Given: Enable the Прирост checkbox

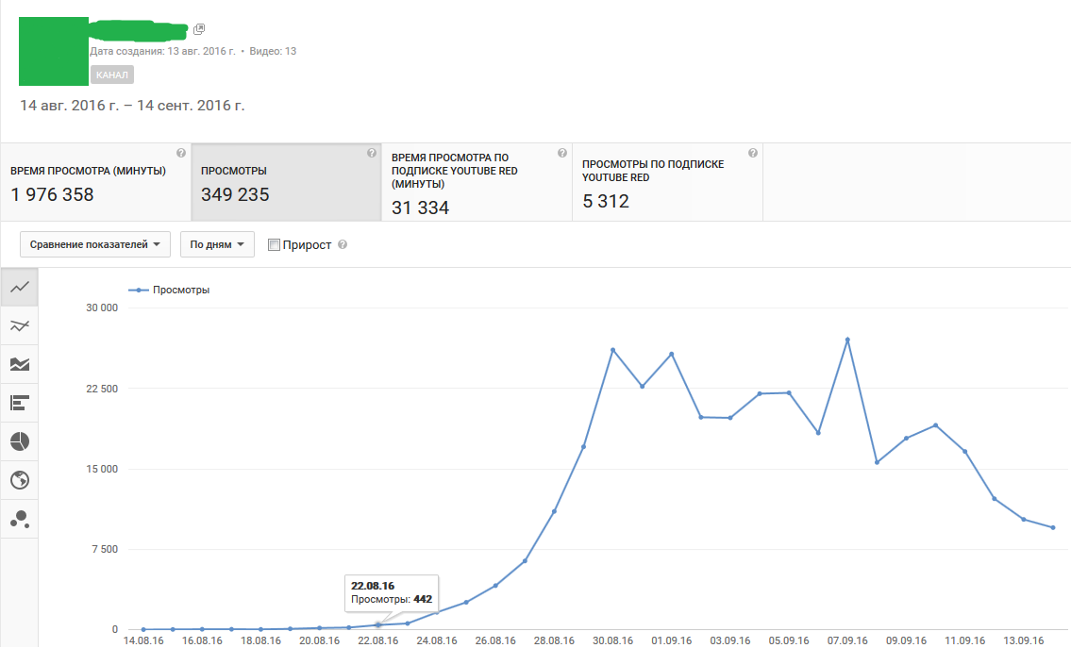Looking at the screenshot, I should pos(275,245).
